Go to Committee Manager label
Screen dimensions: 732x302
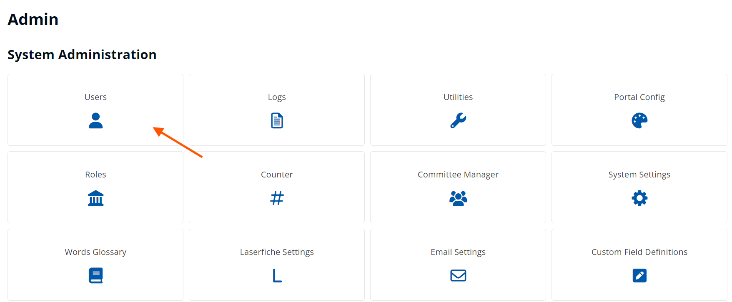[458, 175]
